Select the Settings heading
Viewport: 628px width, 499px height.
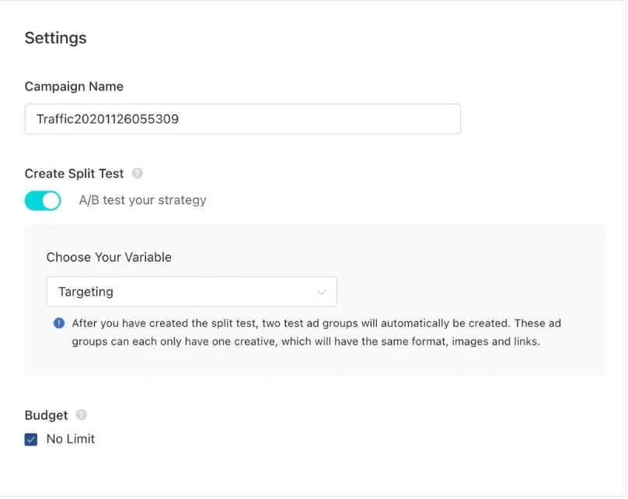coord(55,37)
